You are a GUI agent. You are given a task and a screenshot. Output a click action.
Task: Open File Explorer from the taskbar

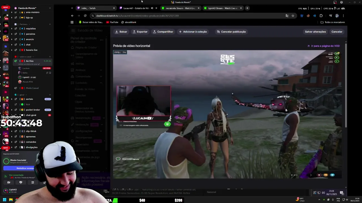11,200
